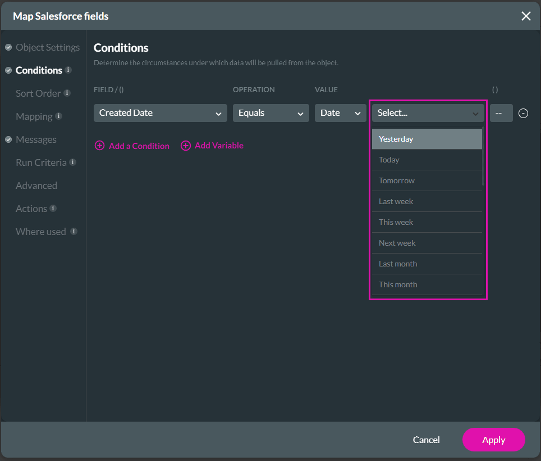This screenshot has width=541, height=461.
Task: Click the info icon next to Conditions
Action: click(x=68, y=70)
